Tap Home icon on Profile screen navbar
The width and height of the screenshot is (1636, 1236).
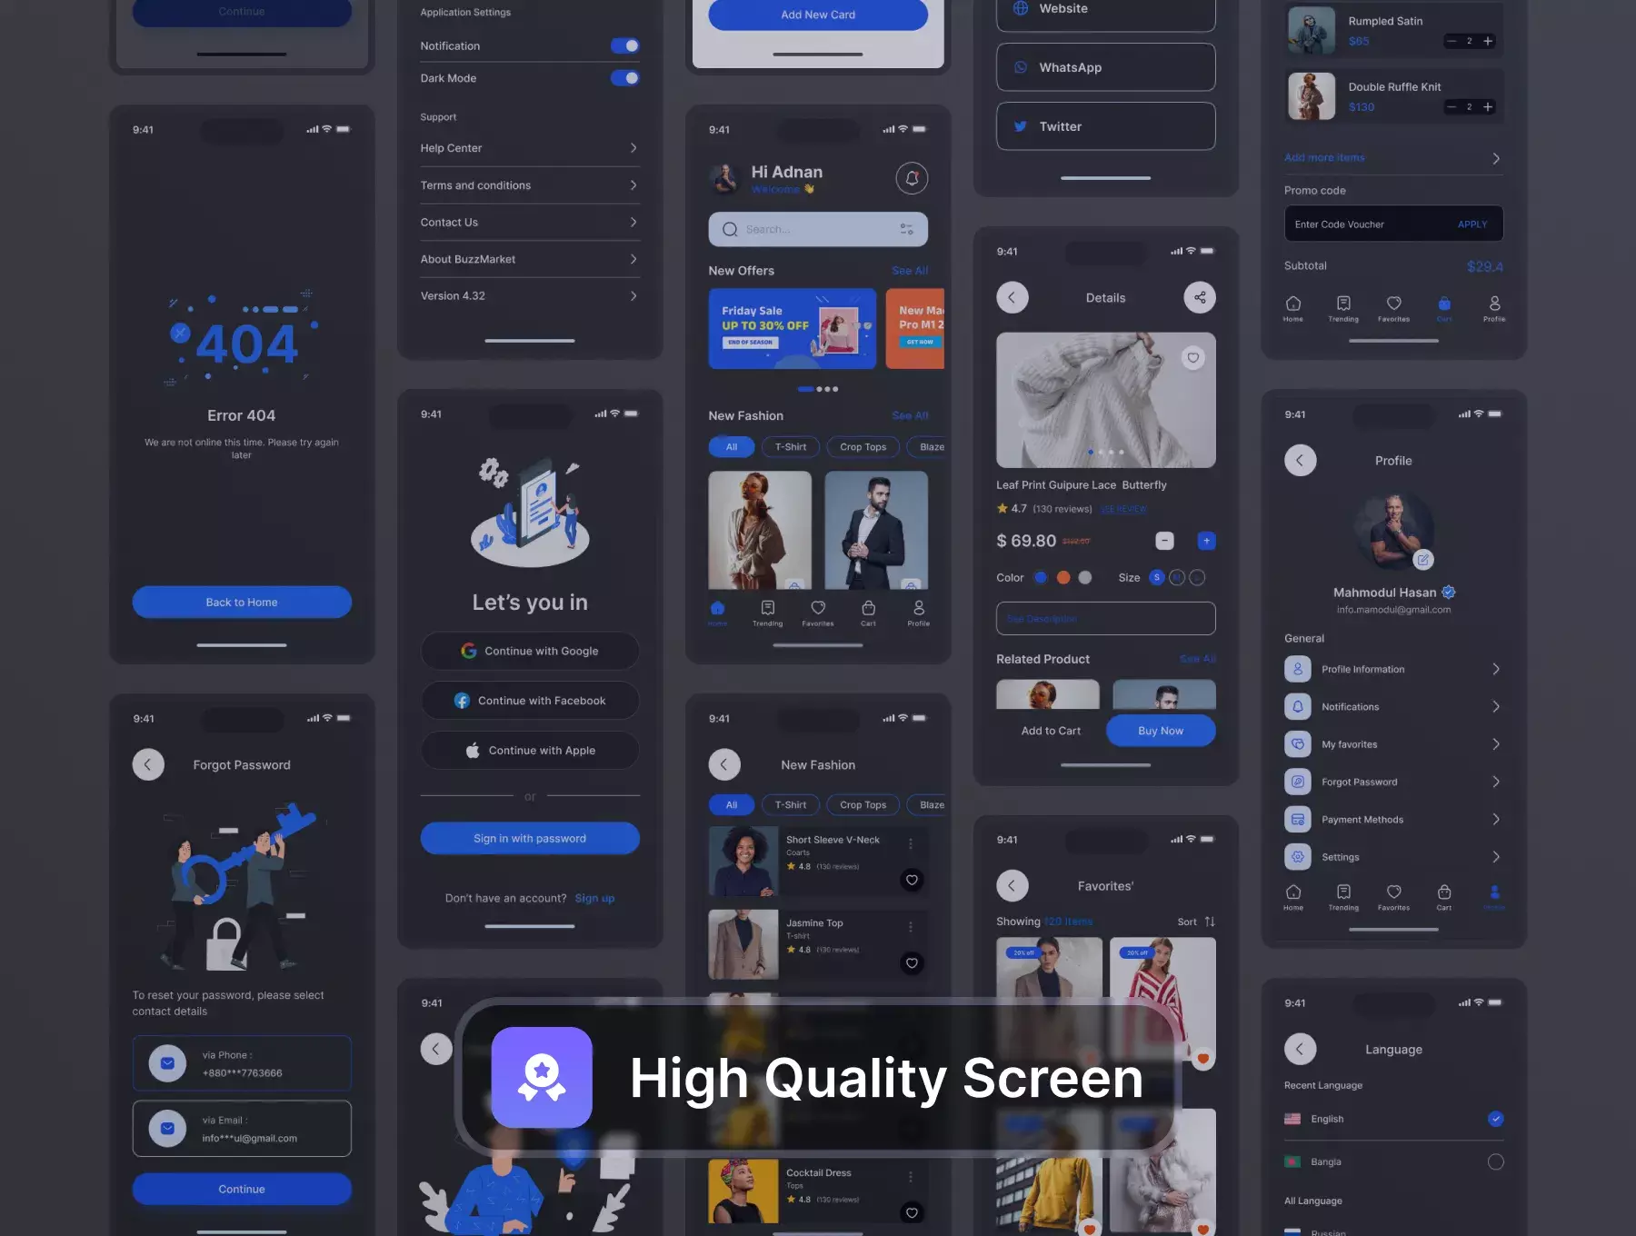click(1292, 897)
